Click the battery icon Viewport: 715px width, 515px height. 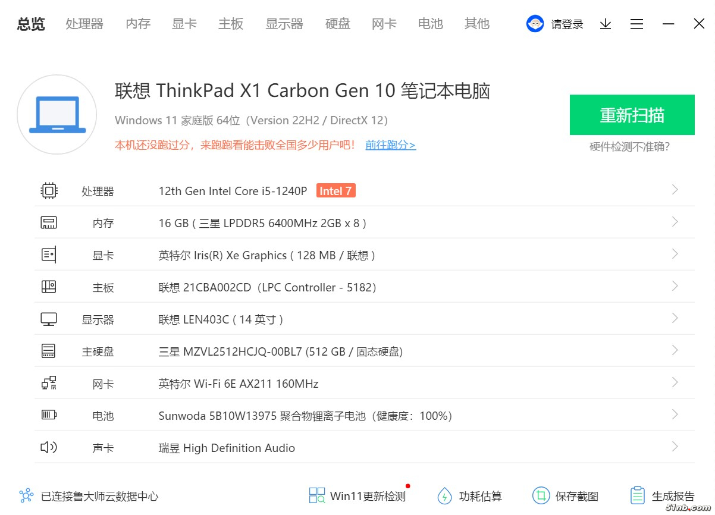tap(49, 415)
